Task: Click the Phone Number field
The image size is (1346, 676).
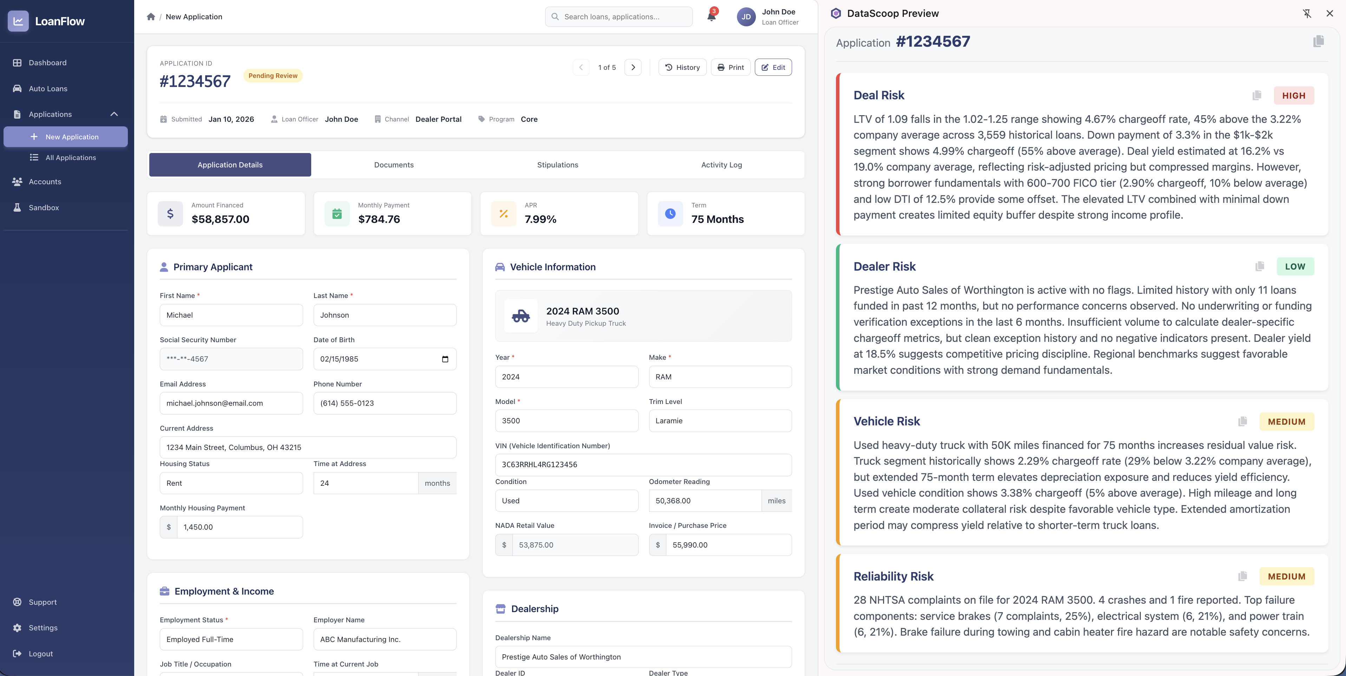Action: (x=385, y=404)
